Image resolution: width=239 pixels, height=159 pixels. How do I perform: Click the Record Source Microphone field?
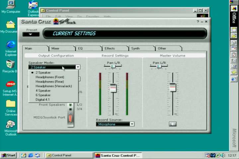113,124
